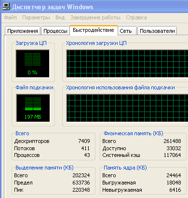
Task: Click the Файл подкачки group heading
Action: [x=34, y=87]
